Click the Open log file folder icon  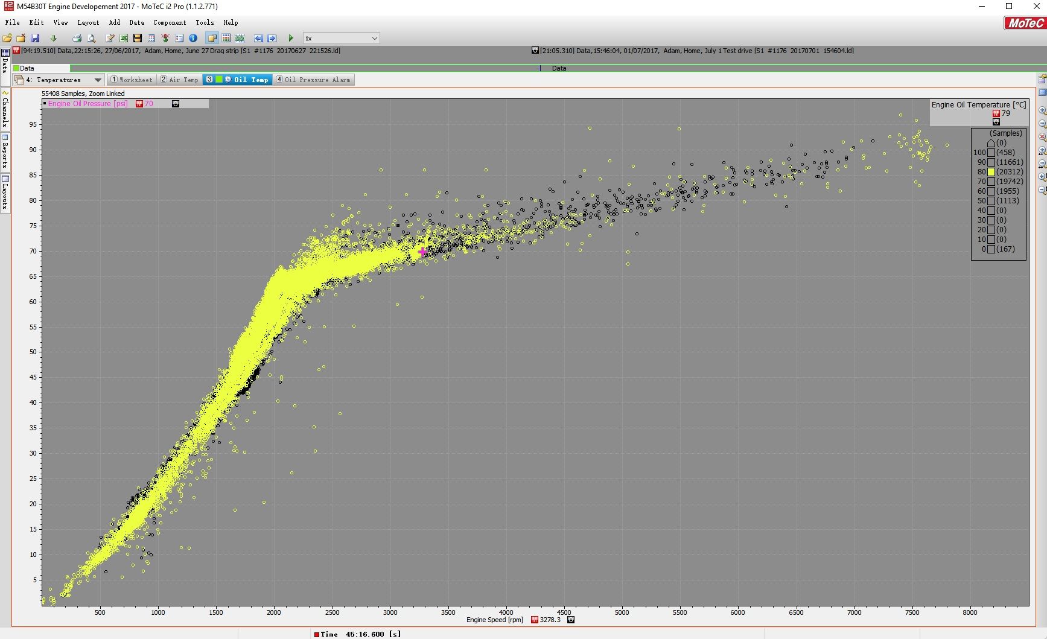[7, 38]
